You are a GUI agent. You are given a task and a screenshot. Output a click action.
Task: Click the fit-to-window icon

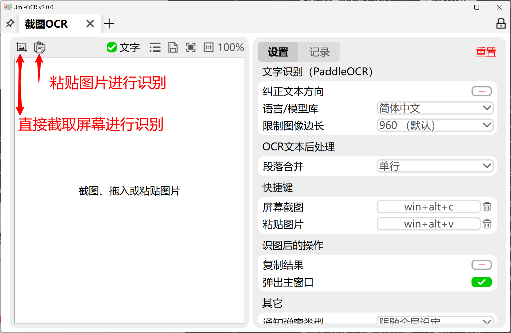[x=191, y=47]
